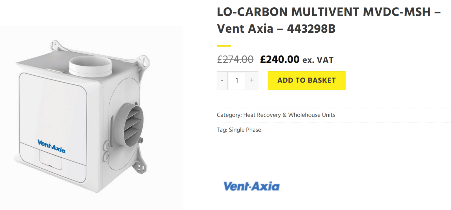Click the Vent-Axia brand logo below the tags
This screenshot has width=451, height=210.
click(251, 186)
